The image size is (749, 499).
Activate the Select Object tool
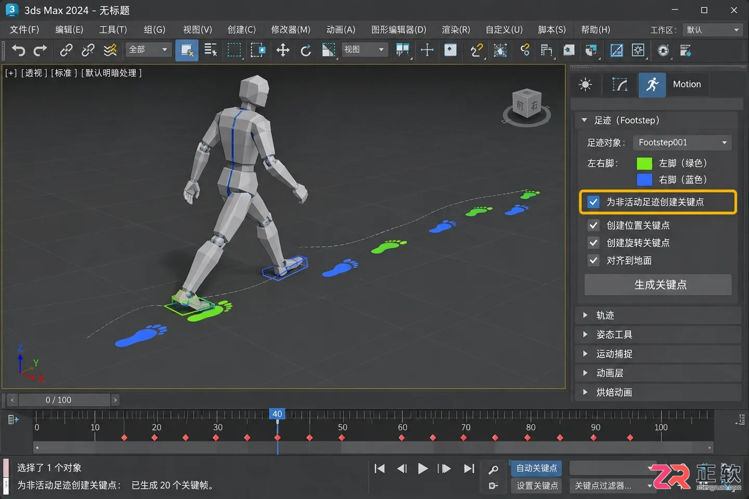pyautogui.click(x=187, y=50)
